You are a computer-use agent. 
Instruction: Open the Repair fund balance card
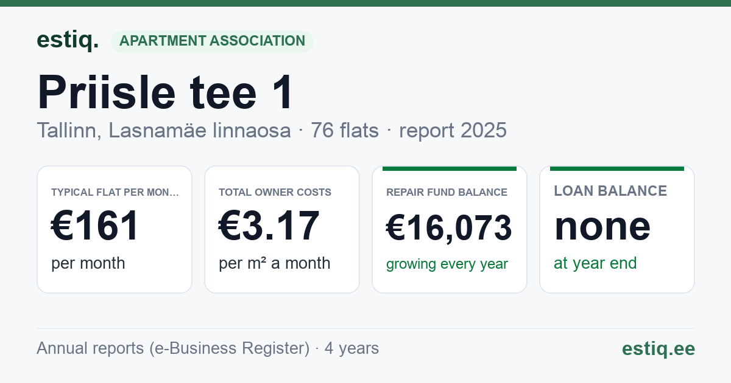pyautogui.click(x=450, y=229)
